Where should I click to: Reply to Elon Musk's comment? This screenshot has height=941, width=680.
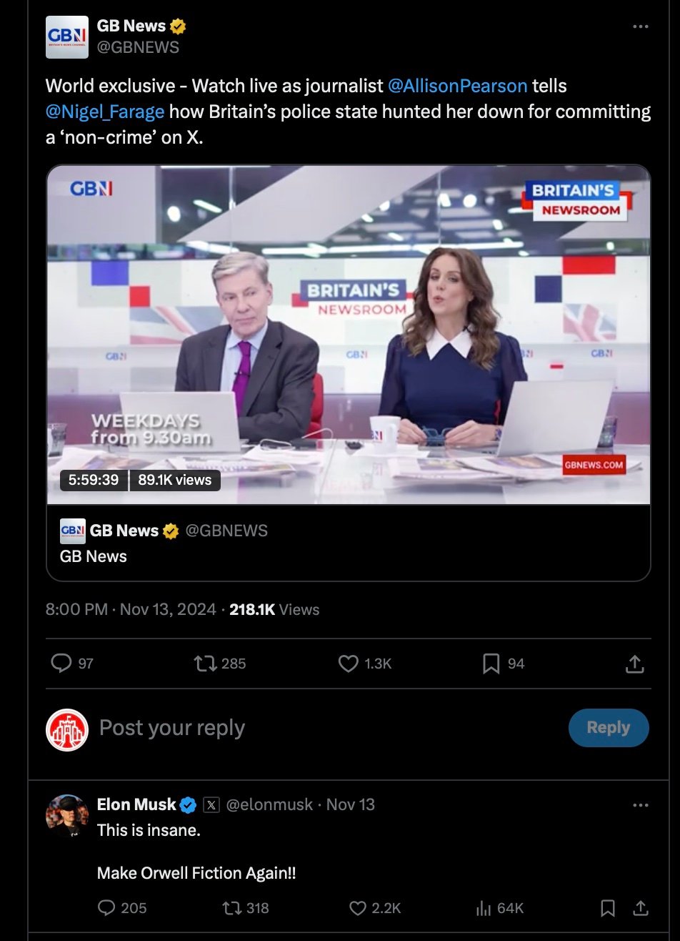(106, 907)
